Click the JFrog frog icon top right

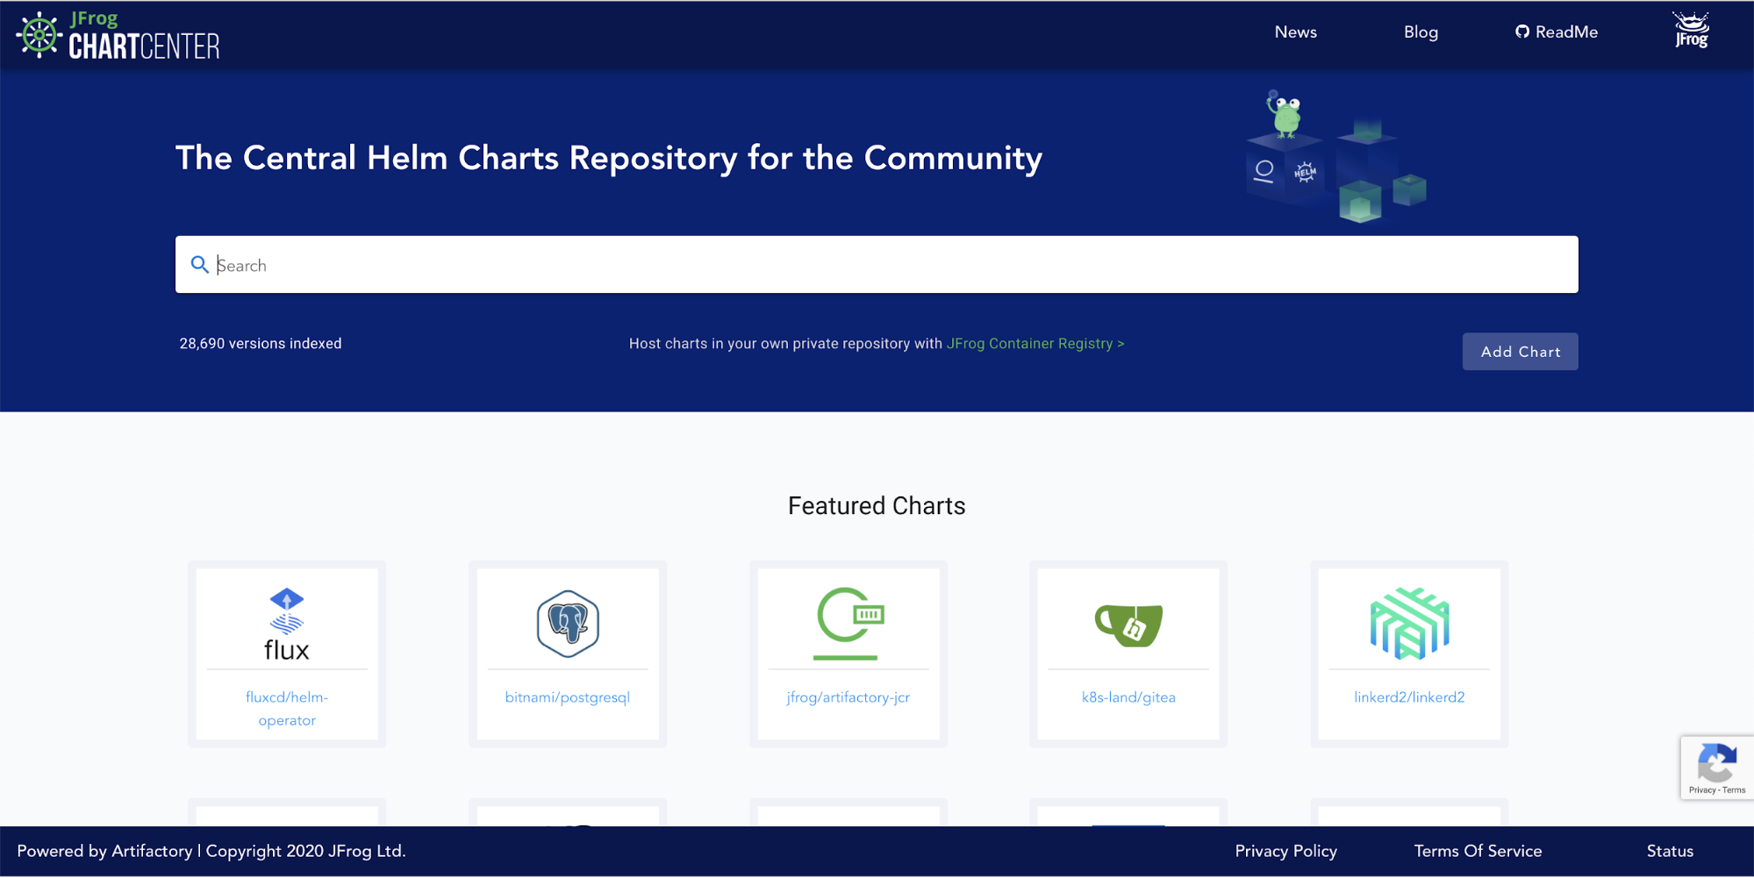coord(1690,32)
